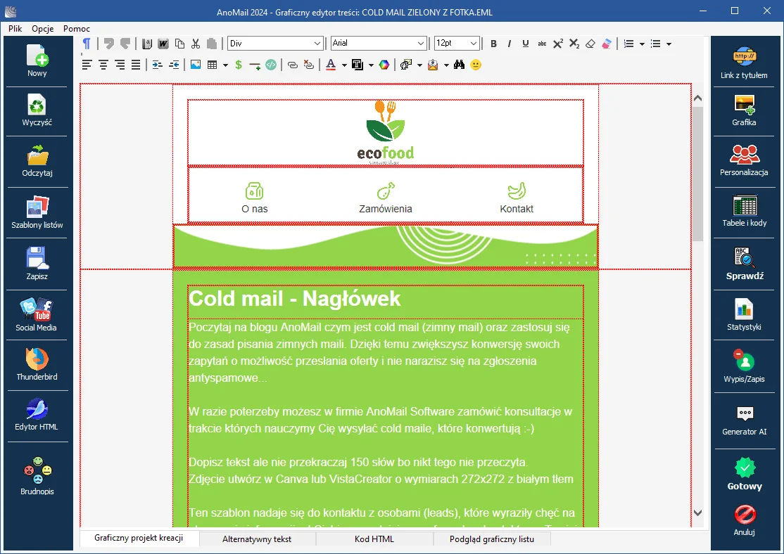The image size is (784, 554).
Task: Click the binoculars find icon
Action: (x=460, y=65)
